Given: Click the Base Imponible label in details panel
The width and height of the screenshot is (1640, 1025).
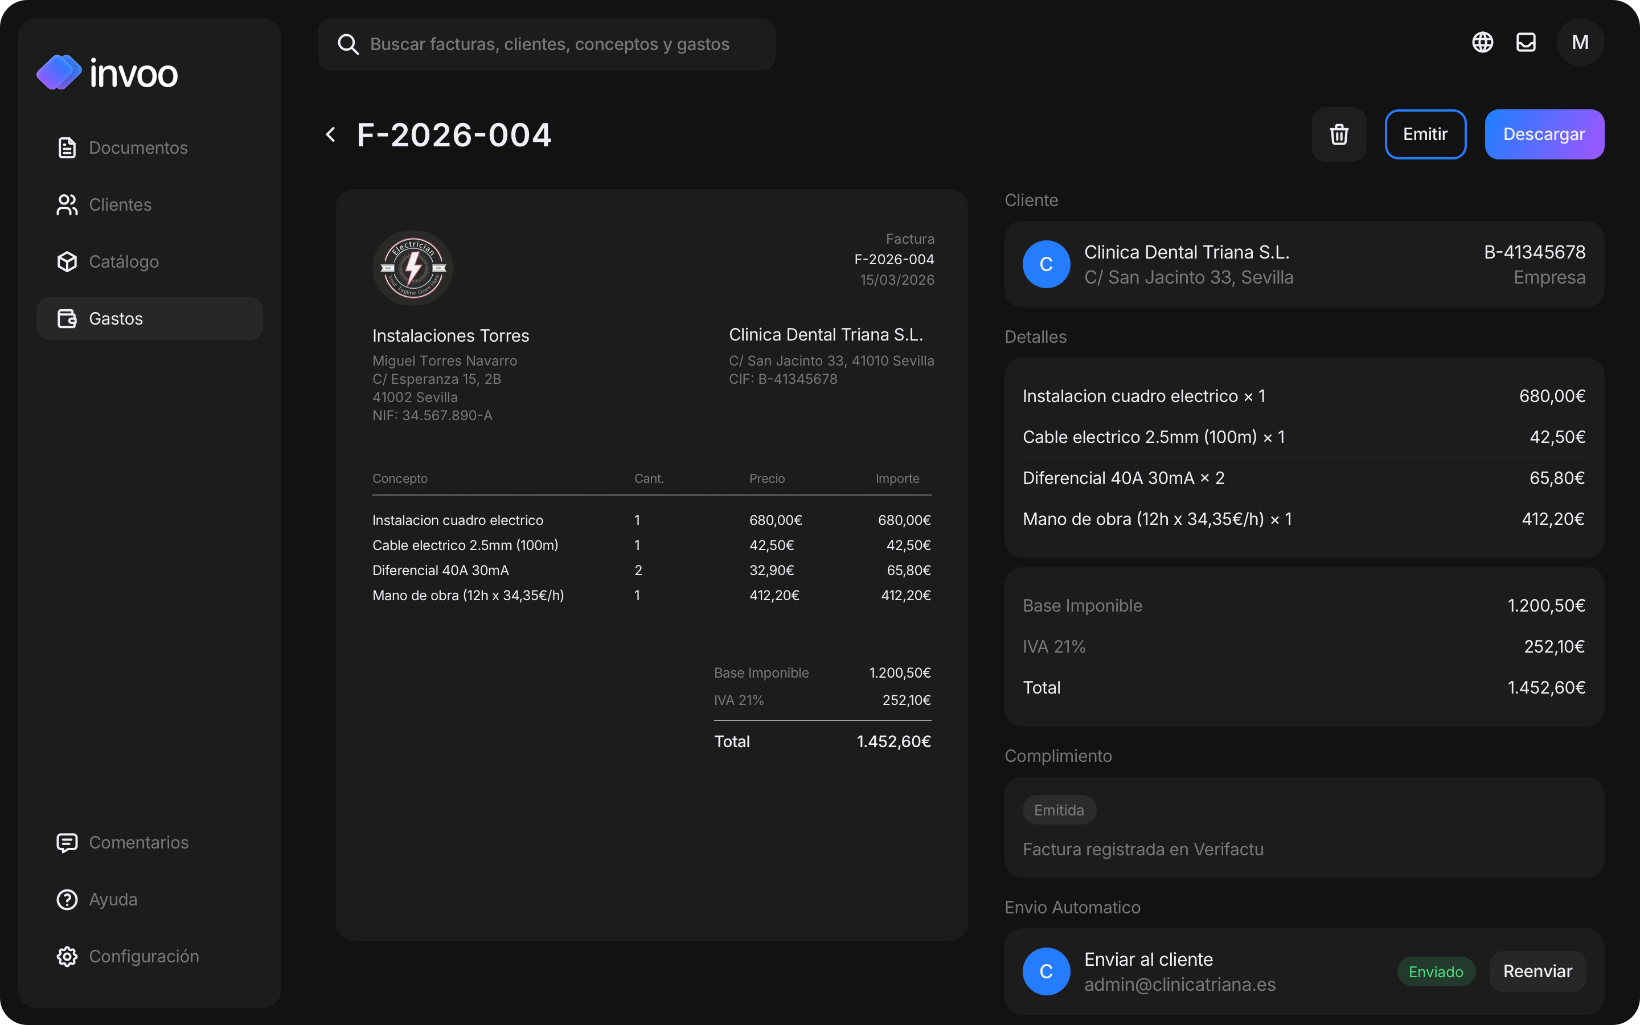Looking at the screenshot, I should point(1083,606).
